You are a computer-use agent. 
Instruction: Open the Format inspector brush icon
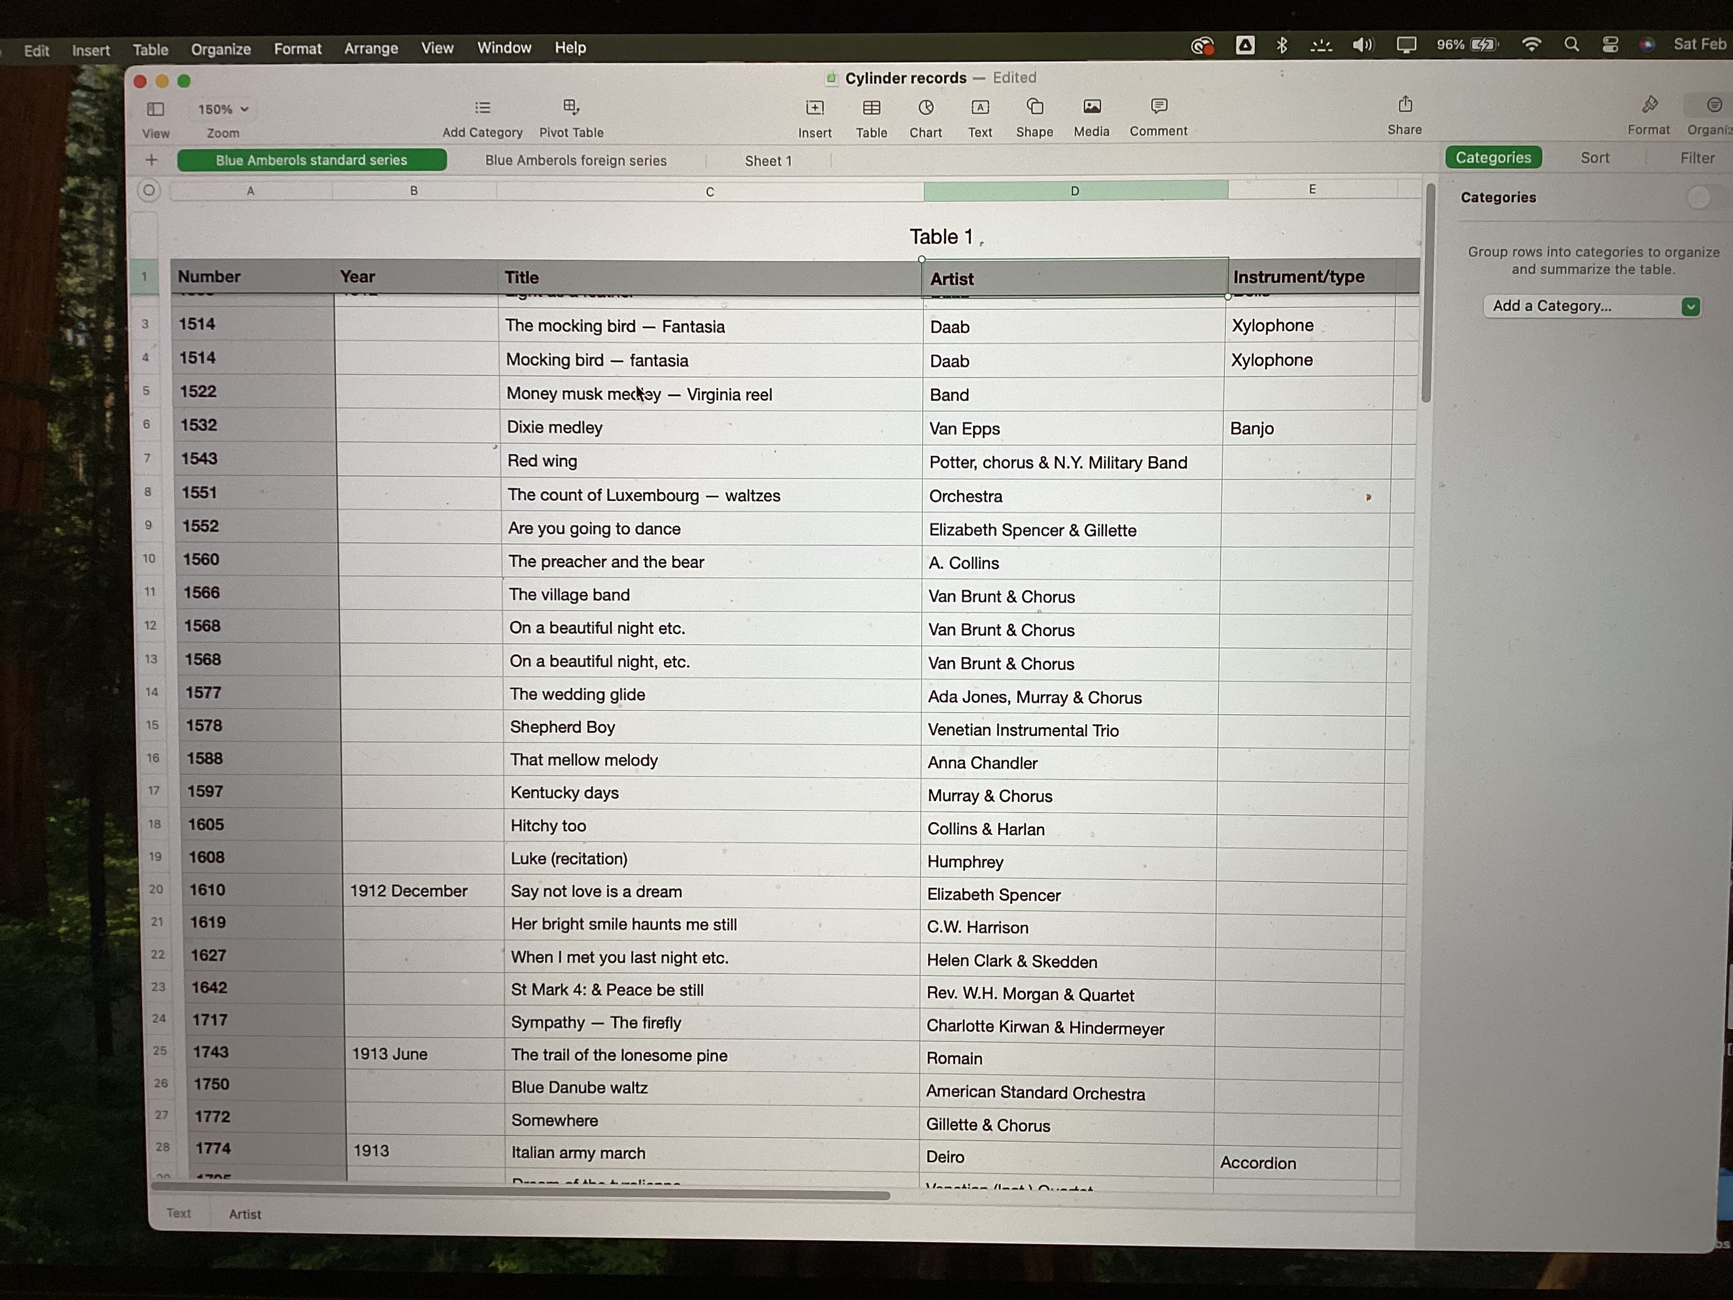point(1649,105)
